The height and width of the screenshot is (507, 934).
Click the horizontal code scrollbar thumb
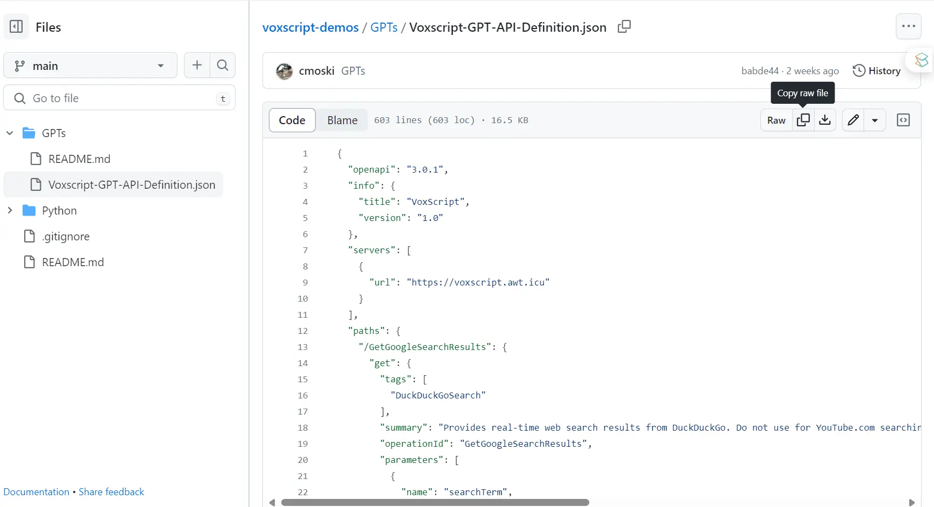435,502
